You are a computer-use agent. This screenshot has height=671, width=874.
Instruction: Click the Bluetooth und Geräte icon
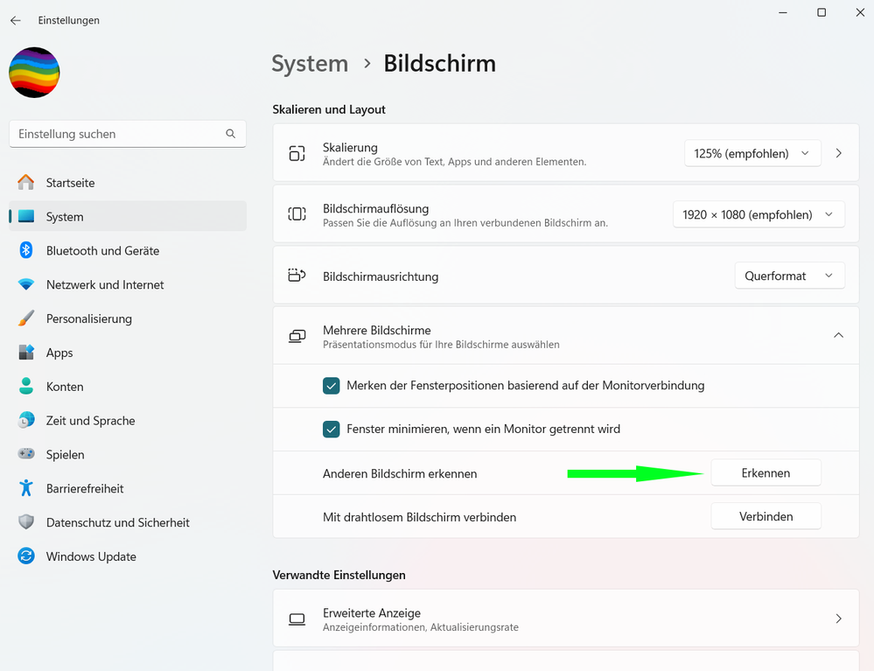click(26, 250)
